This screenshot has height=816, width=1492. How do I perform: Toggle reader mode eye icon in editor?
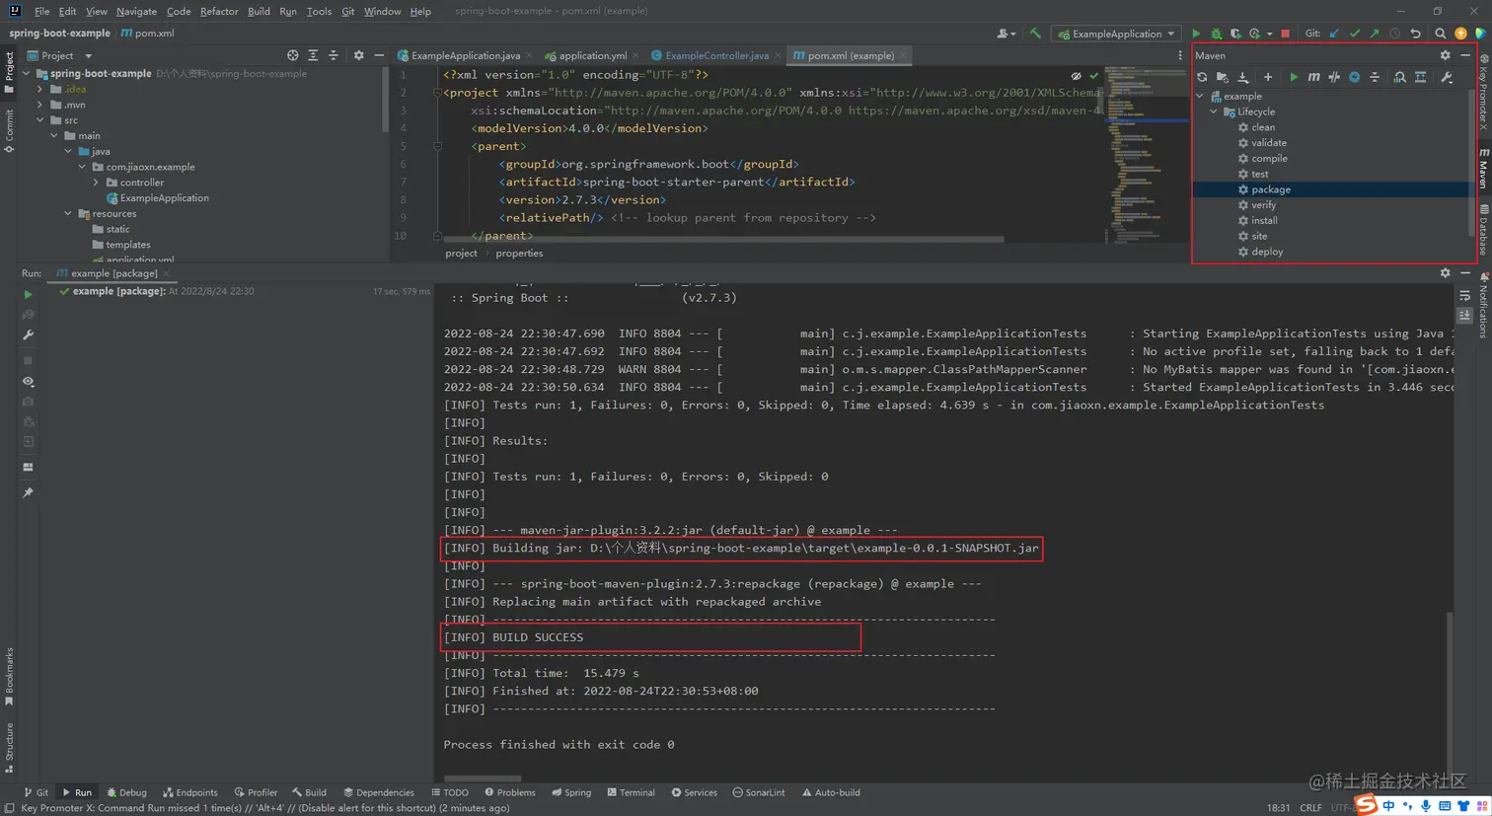coord(1076,76)
